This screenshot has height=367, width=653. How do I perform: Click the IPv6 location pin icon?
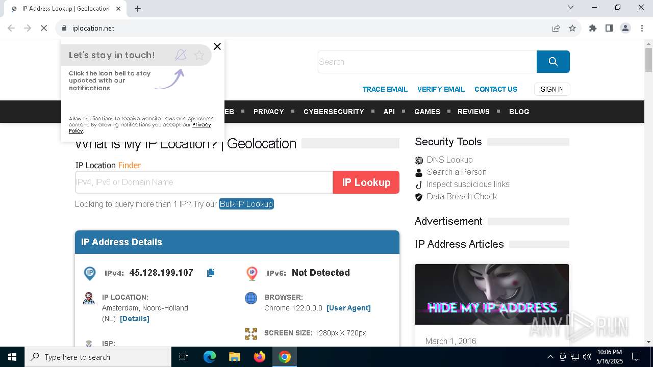252,273
